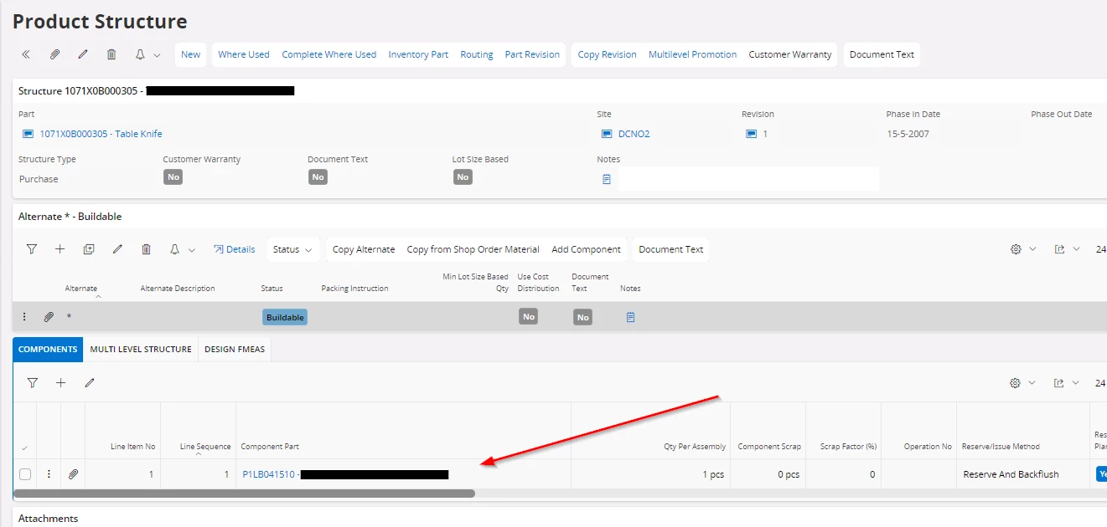The height and width of the screenshot is (527, 1107).
Task: Click Copy Alternate
Action: [364, 249]
